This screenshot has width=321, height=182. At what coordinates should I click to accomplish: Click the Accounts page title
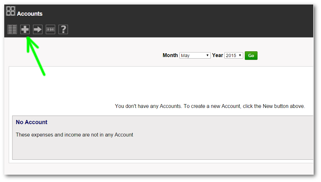30,14
